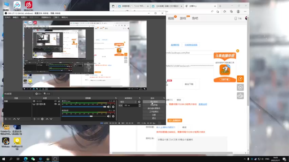Switch to the first browser tab in Edge

point(133,6)
